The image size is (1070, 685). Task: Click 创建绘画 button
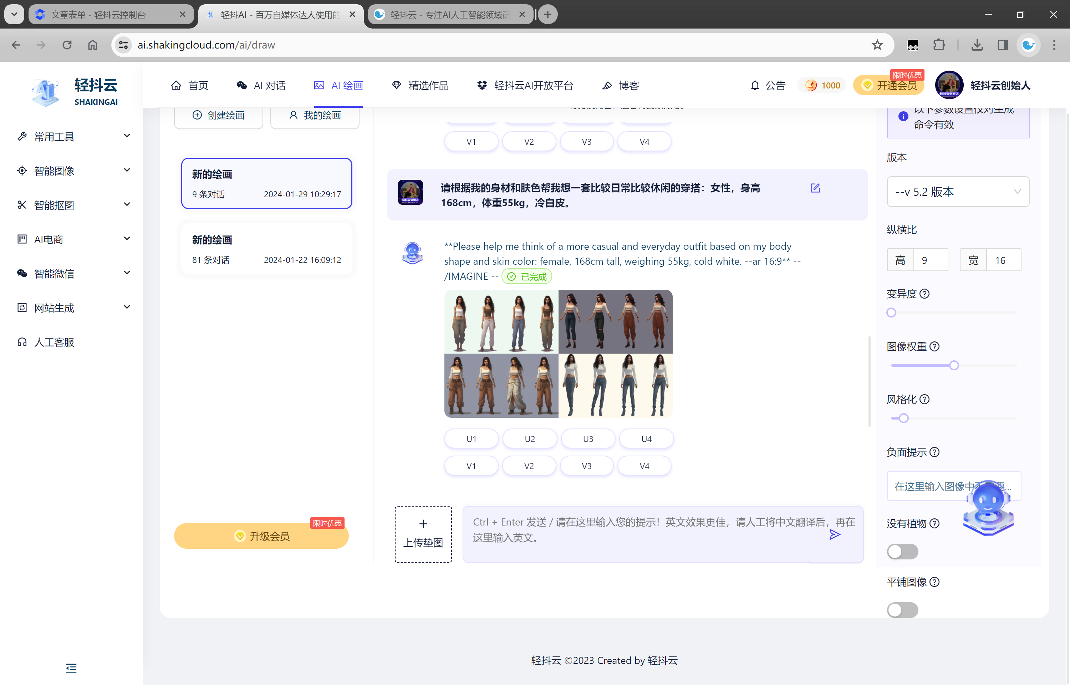pos(218,115)
